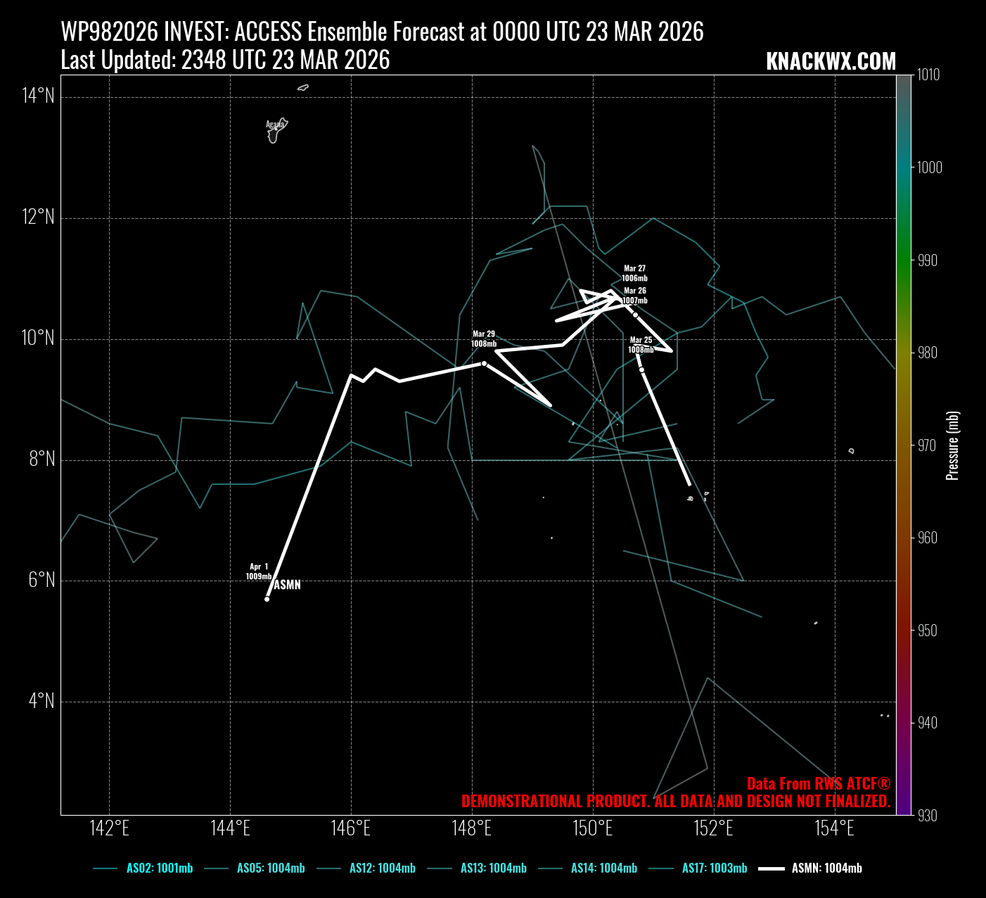Click the Apr 1 track endpoint dot
Viewport: 986px width, 898px height.
[x=267, y=599]
